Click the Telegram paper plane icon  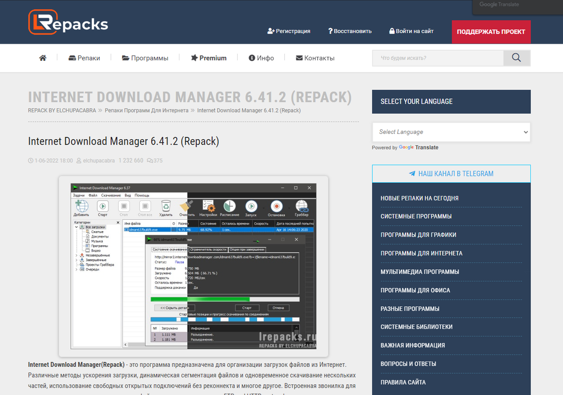[x=412, y=174]
